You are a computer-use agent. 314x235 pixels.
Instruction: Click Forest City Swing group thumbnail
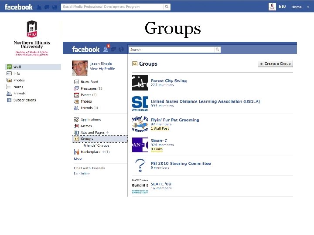coord(140,83)
